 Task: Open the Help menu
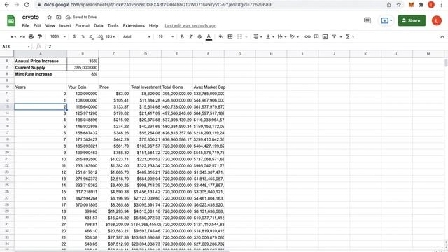tap(153, 25)
